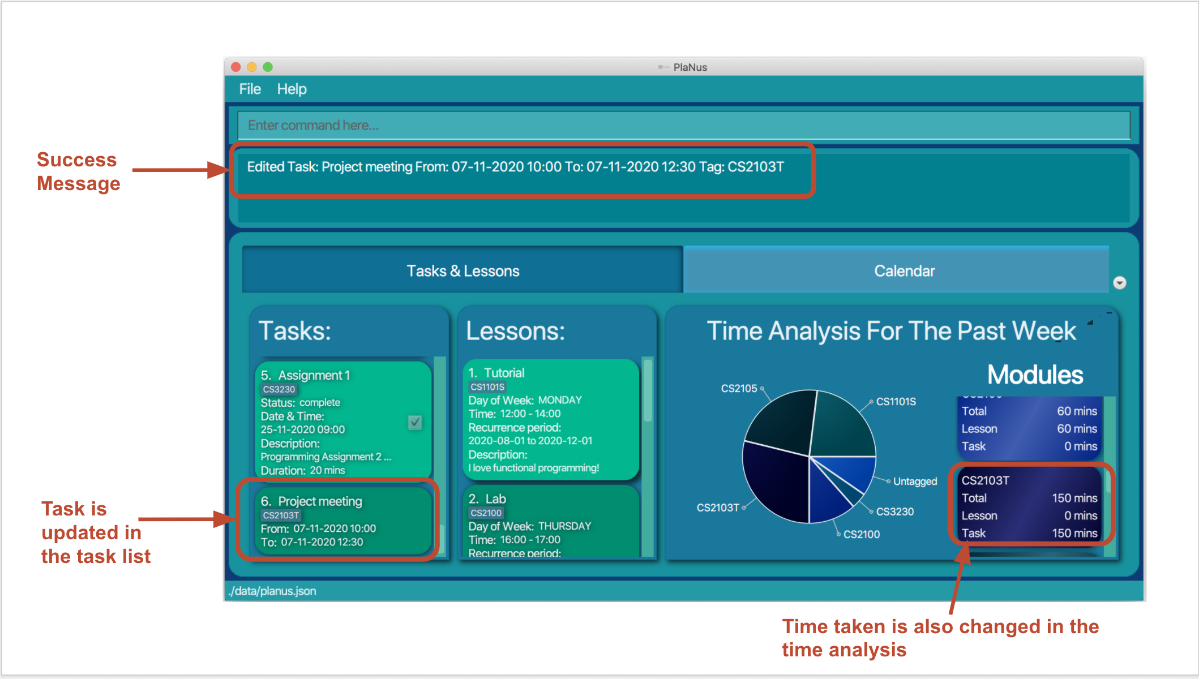Click the From: 07-11-2020 10:00 line
Screen dimensions: 1199x679
click(x=318, y=528)
